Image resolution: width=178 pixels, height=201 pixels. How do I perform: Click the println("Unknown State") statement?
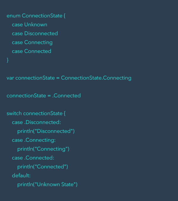point(47,184)
